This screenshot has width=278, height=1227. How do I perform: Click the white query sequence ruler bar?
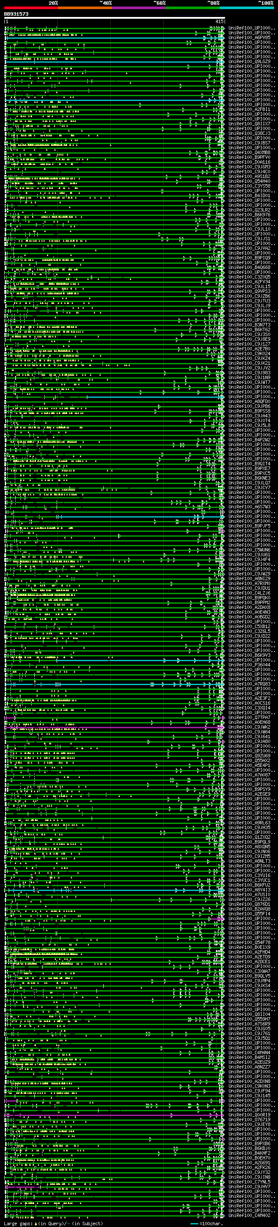115,18
